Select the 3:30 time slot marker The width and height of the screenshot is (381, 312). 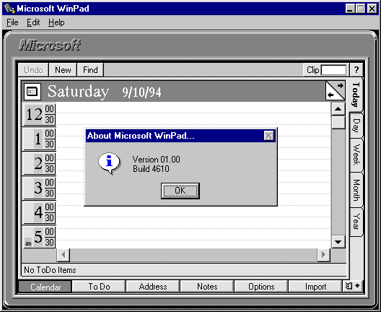coord(50,194)
